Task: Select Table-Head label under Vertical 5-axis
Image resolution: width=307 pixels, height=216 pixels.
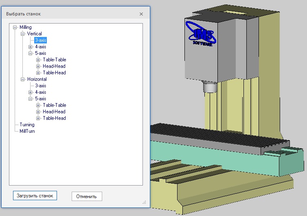Action: tap(54, 73)
